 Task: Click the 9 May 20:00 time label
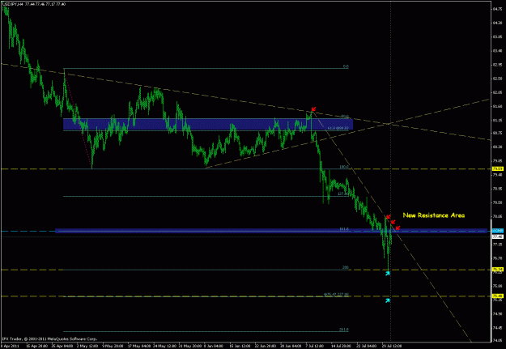pyautogui.click(x=112, y=345)
